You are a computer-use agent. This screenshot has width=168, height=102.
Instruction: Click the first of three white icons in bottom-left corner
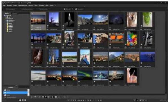coord(20,100)
